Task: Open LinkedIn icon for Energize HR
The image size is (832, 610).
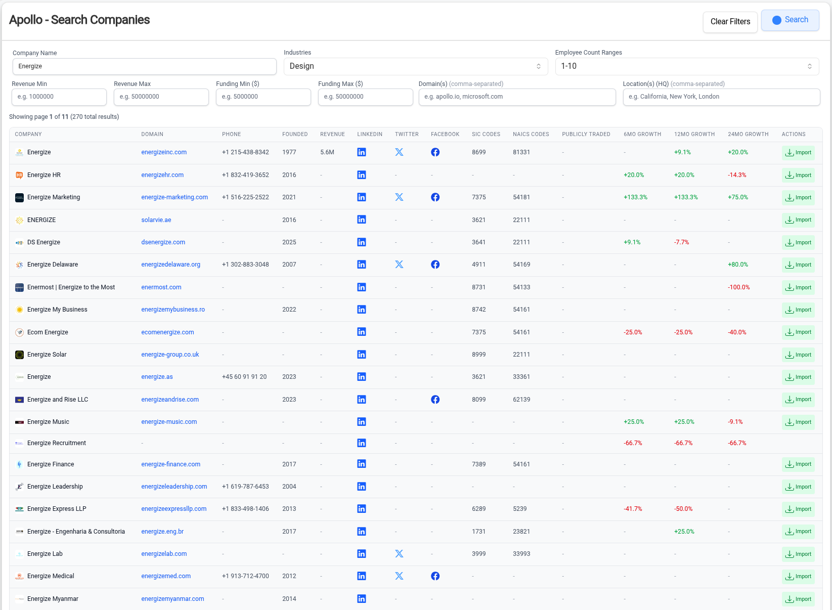Action: click(361, 175)
